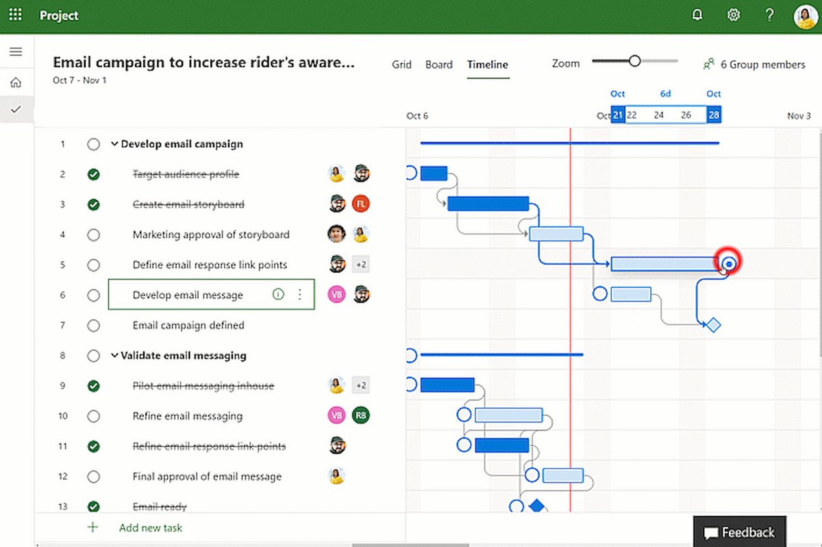Open notifications via the bell icon
The height and width of the screenshot is (547, 822).
(697, 14)
